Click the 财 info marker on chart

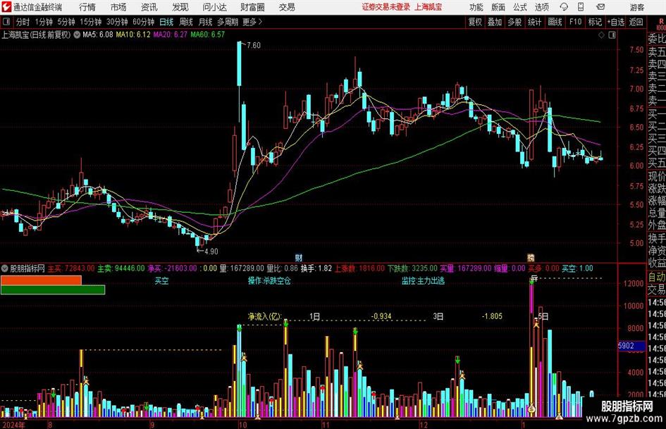[x=299, y=258]
